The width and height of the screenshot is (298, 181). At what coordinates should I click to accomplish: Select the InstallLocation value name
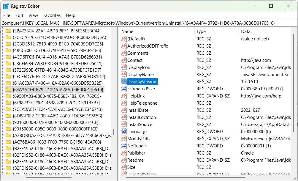tap(142, 117)
